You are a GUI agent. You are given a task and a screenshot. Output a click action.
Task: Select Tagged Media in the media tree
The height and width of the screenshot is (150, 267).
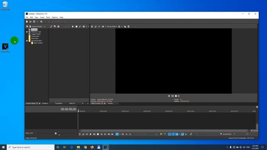pos(36,34)
